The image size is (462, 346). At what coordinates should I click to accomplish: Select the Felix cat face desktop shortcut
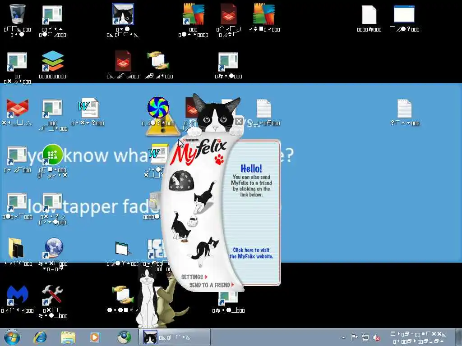tap(123, 14)
